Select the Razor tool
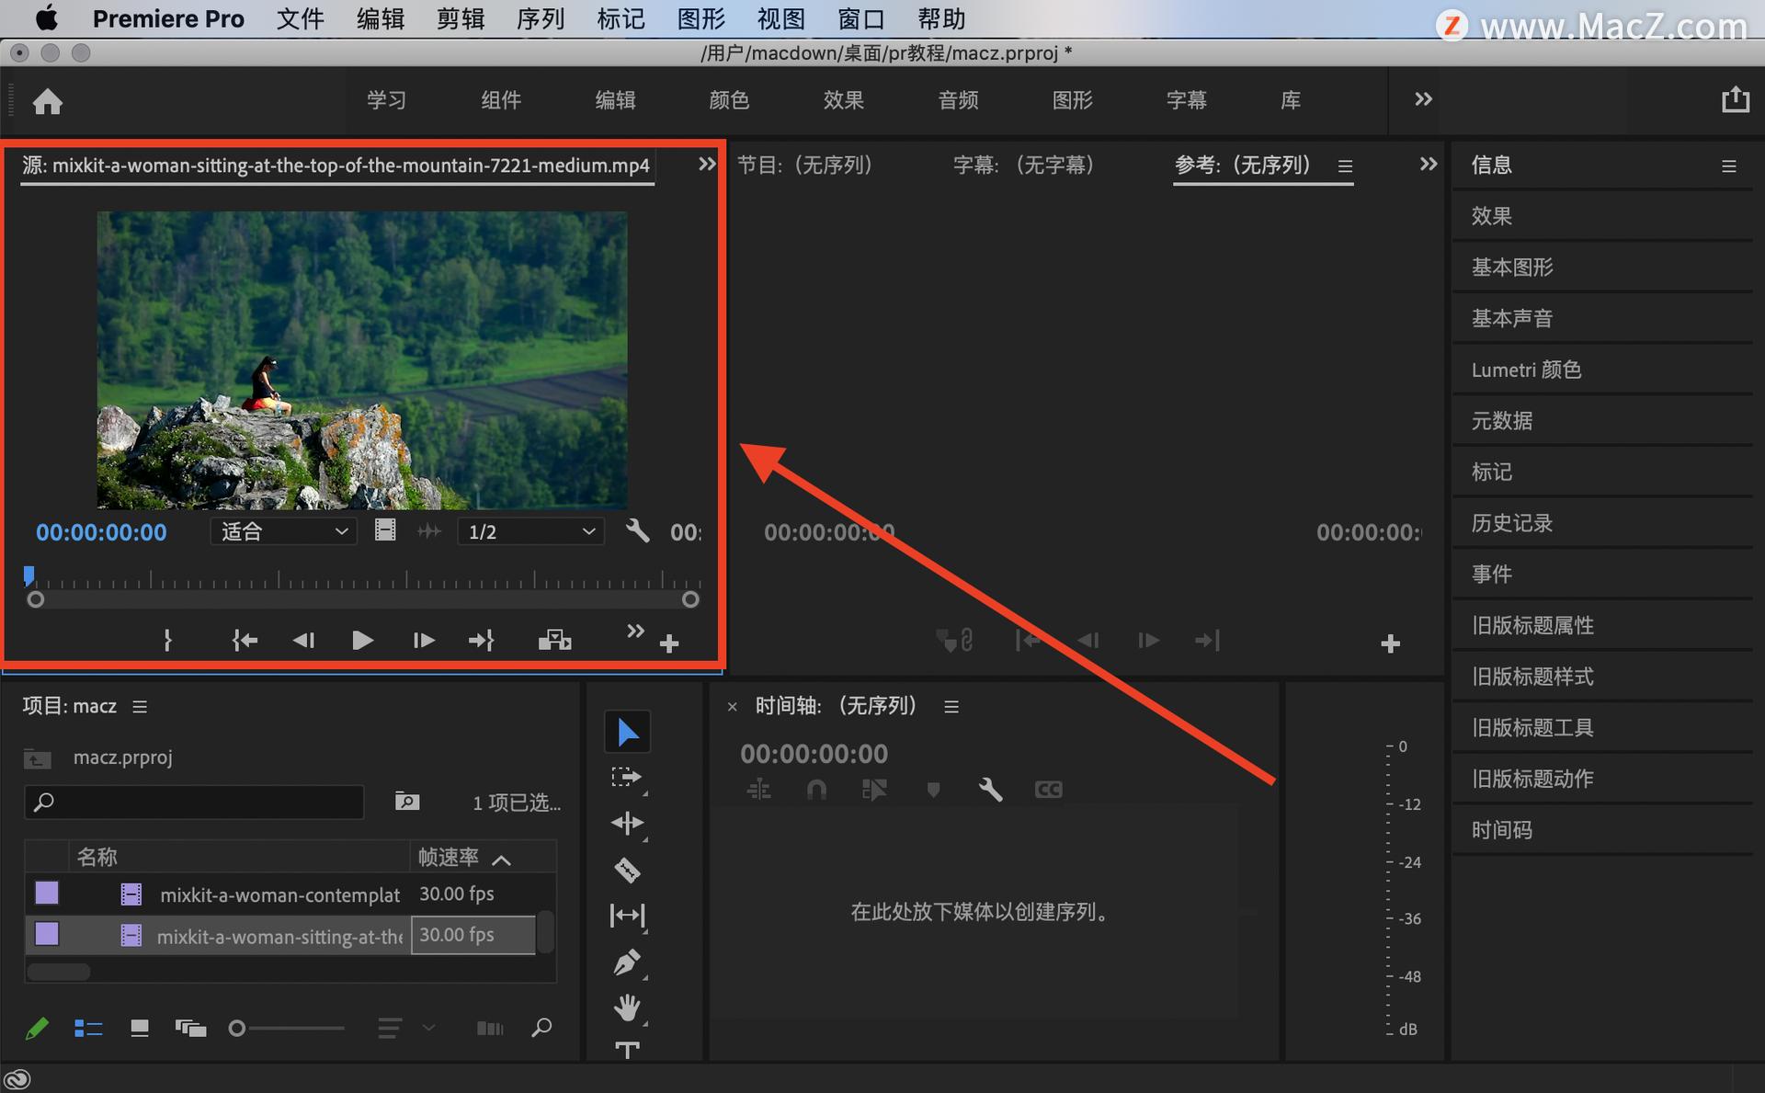Viewport: 1765px width, 1093px height. (x=627, y=870)
